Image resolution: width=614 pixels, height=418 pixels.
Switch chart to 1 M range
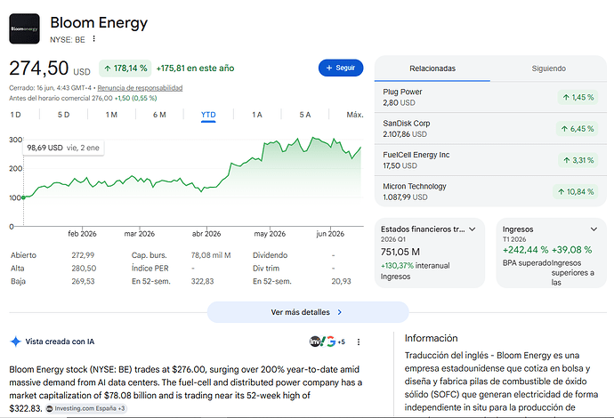pyautogui.click(x=111, y=115)
